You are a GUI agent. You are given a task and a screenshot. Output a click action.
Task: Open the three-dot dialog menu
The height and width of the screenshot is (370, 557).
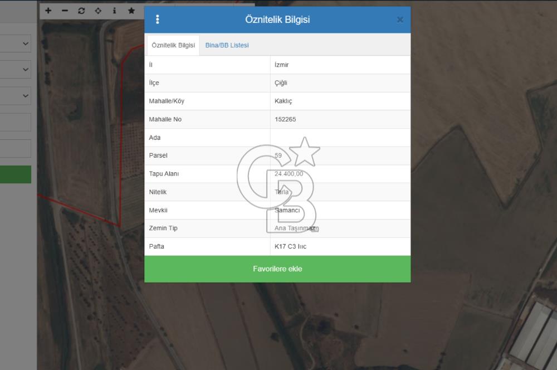click(158, 19)
